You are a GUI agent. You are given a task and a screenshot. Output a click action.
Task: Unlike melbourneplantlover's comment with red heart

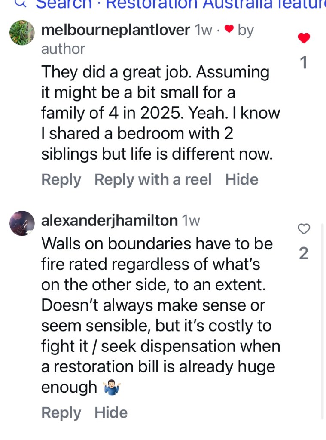pos(304,38)
